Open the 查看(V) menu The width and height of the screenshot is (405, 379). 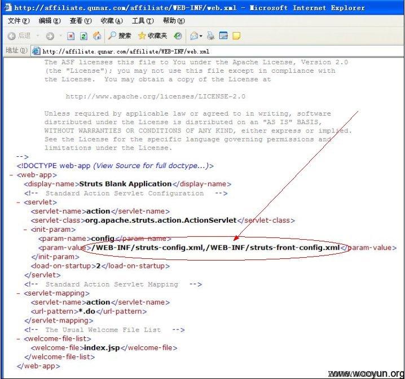tap(81, 21)
